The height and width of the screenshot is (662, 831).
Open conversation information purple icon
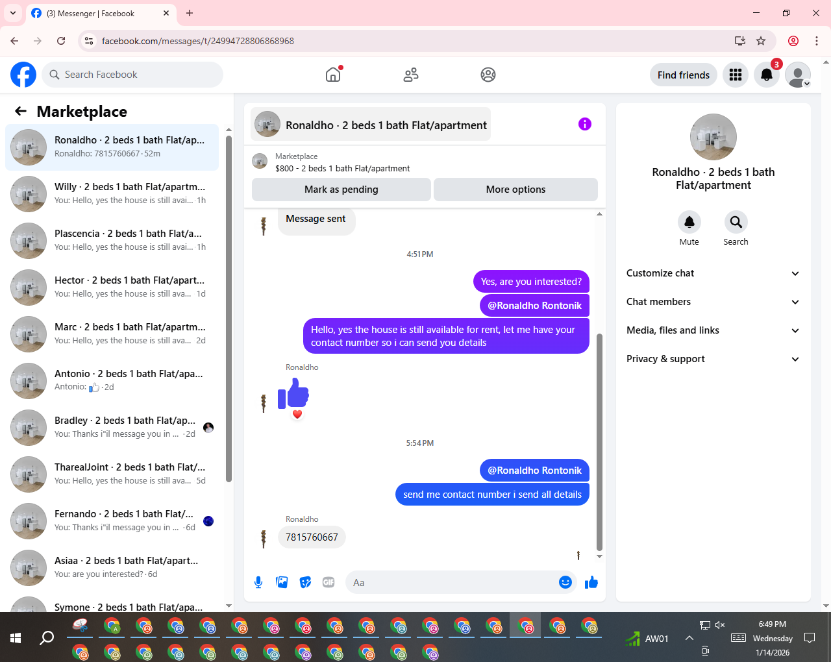click(585, 124)
